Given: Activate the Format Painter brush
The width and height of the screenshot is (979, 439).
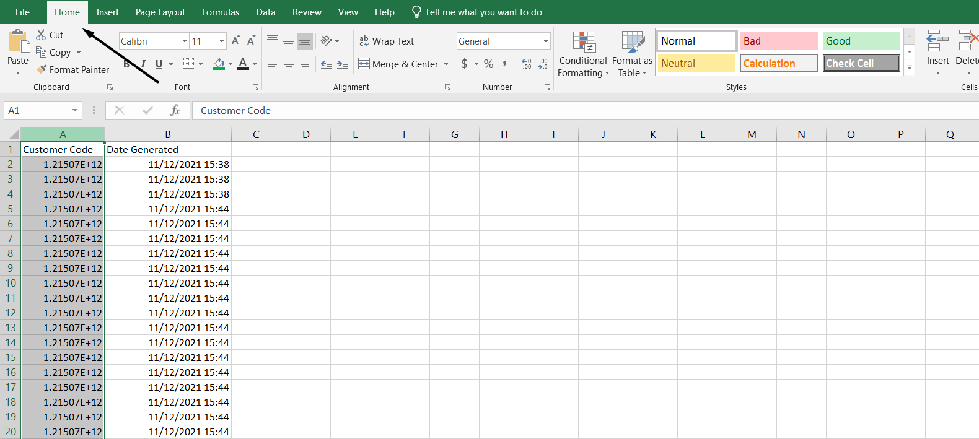Looking at the screenshot, I should (x=42, y=69).
